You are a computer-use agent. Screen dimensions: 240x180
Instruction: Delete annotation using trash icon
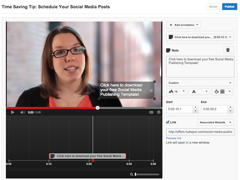pyautogui.click(x=229, y=50)
